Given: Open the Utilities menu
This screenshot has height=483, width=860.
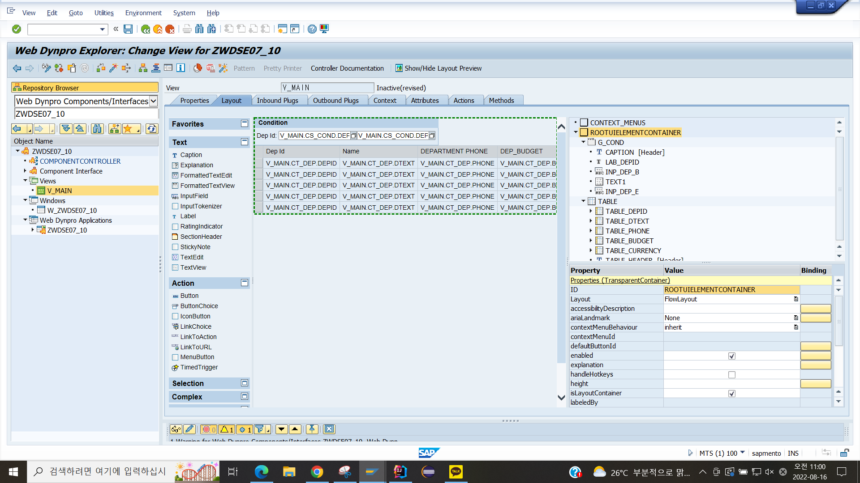Looking at the screenshot, I should (x=104, y=13).
